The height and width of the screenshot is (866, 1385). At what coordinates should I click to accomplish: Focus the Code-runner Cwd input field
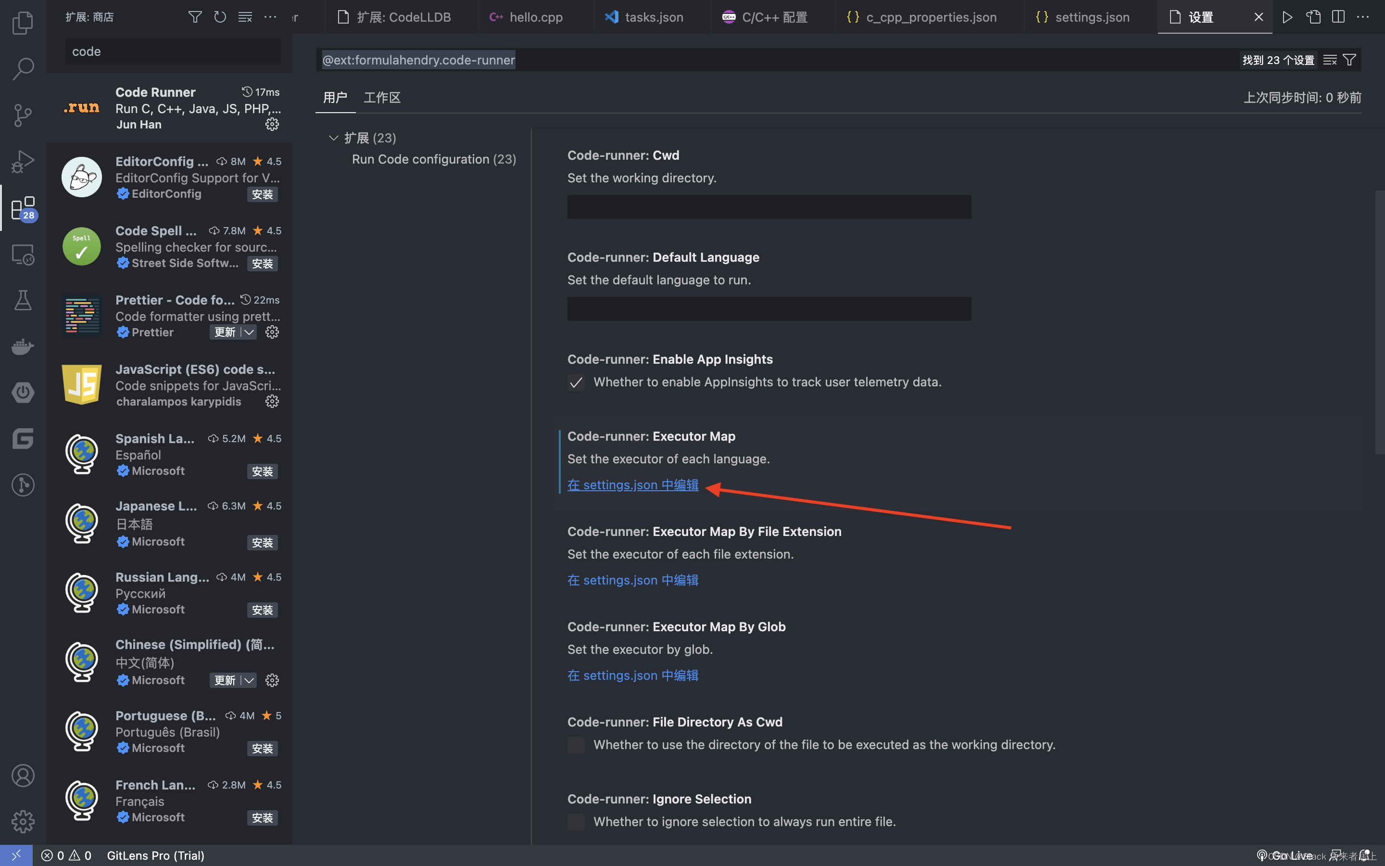click(769, 207)
